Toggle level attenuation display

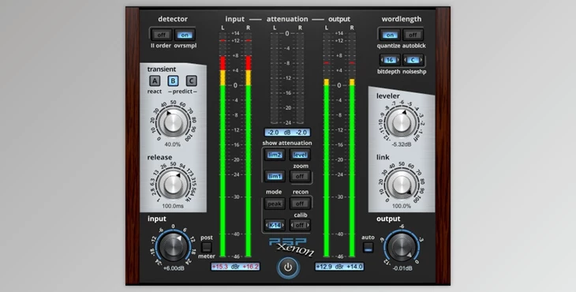[300, 155]
